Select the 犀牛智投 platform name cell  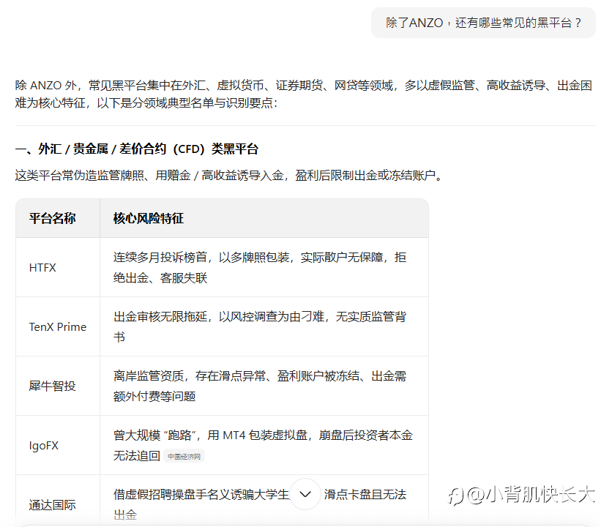pyautogui.click(x=58, y=386)
